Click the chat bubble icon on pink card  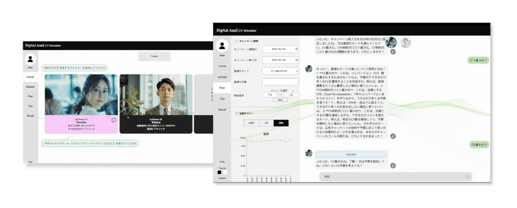tap(114, 120)
